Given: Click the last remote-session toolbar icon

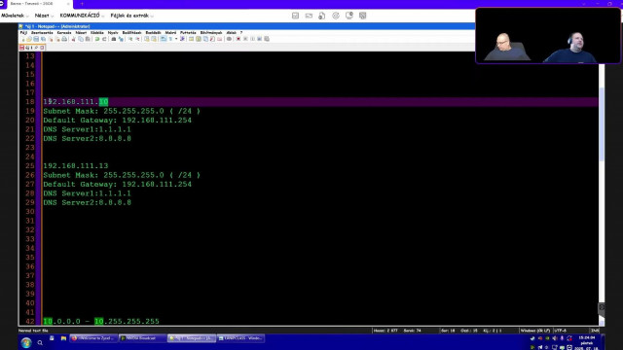Looking at the screenshot, I should point(362,16).
